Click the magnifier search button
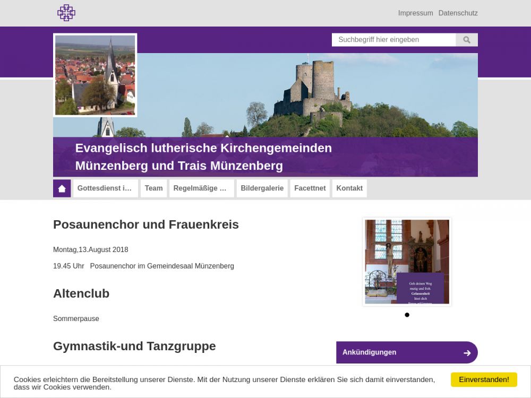 [467, 40]
